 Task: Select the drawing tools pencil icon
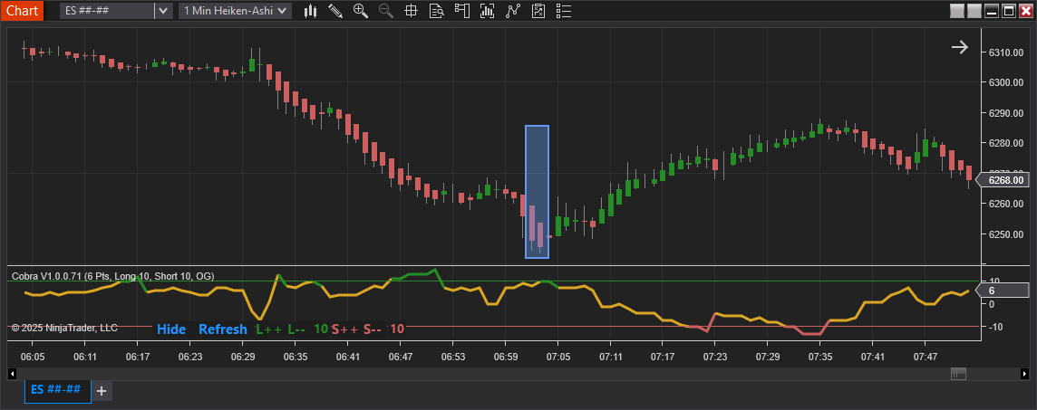click(335, 11)
